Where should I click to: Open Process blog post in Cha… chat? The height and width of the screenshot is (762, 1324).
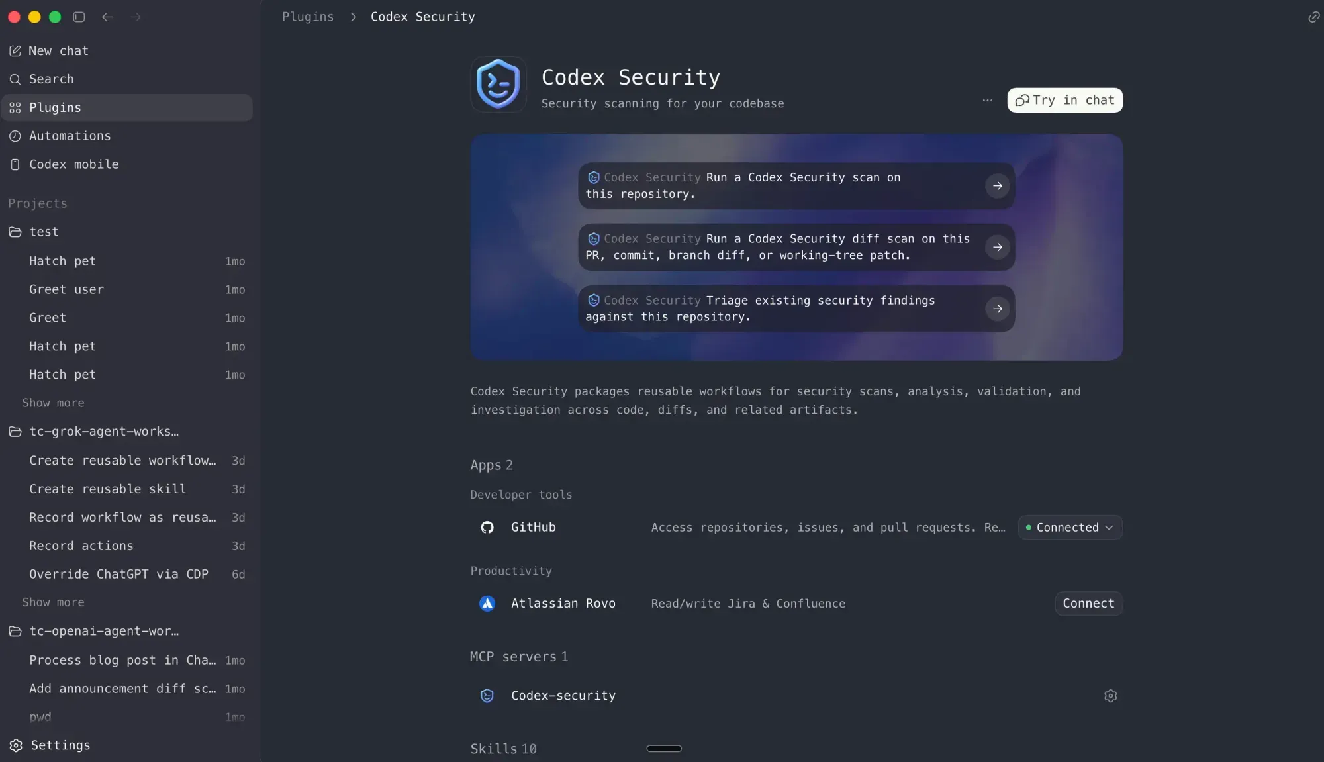(x=126, y=661)
